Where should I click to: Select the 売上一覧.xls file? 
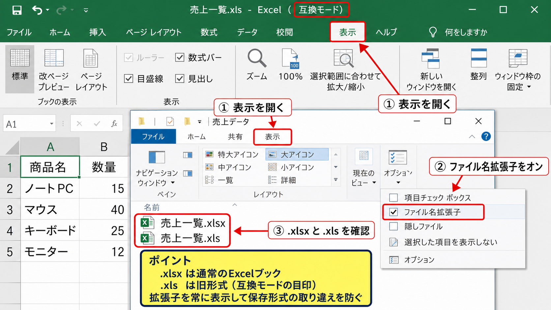(181, 238)
